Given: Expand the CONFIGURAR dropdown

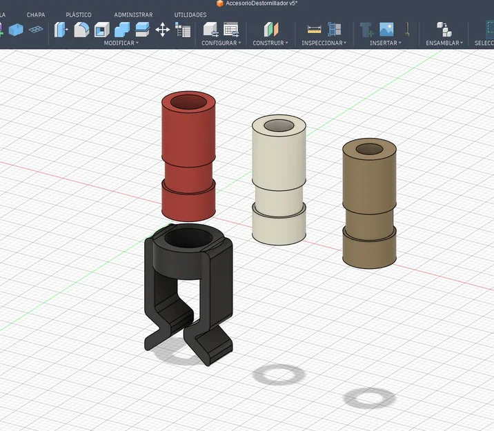Looking at the screenshot, I should click(221, 43).
